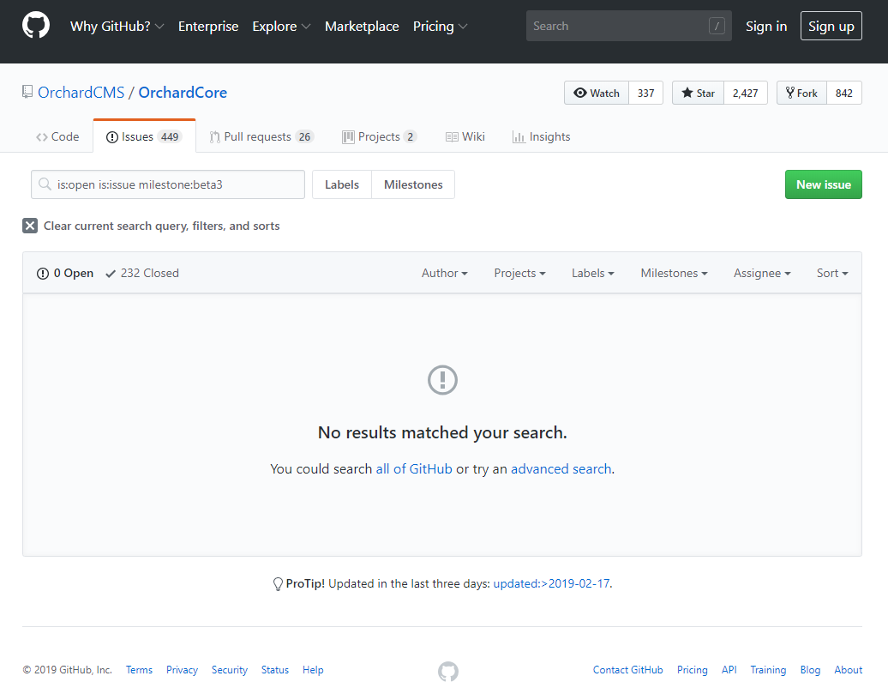Open the Projects filter dropdown

[x=519, y=273]
